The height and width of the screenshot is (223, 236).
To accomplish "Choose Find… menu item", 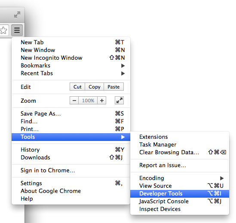I will 71,121.
